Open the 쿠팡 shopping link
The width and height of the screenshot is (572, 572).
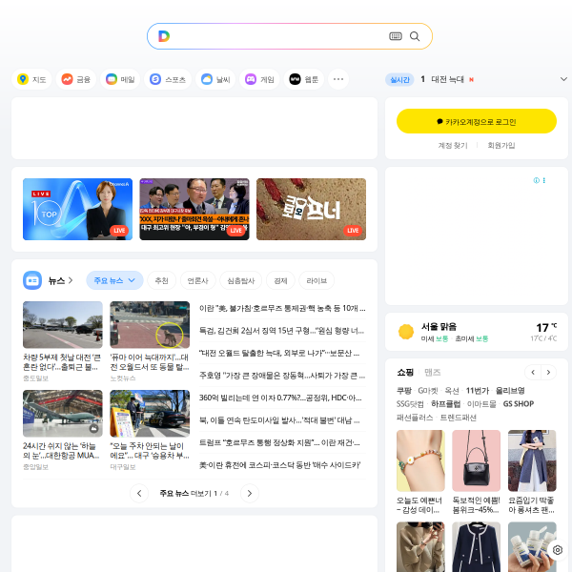tap(404, 391)
